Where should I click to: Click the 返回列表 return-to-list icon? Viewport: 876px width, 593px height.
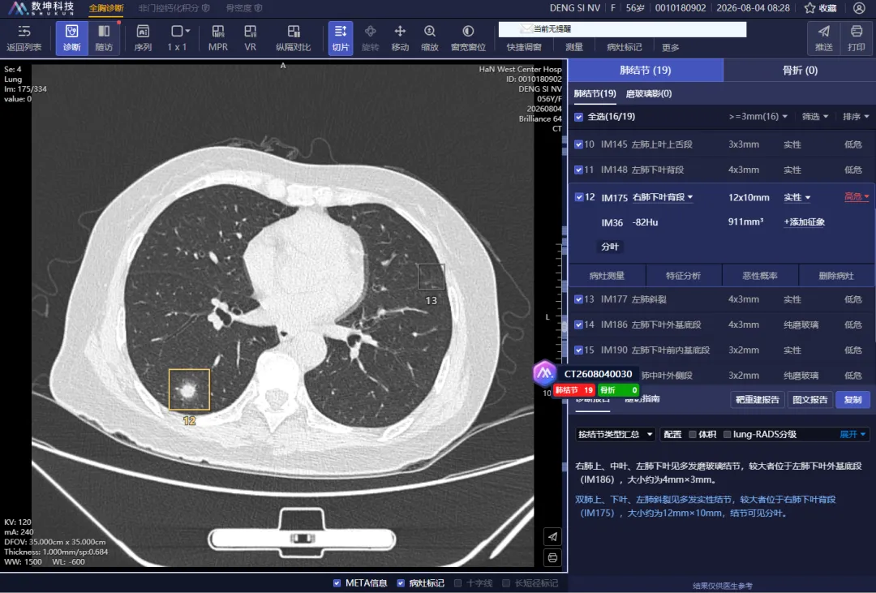click(24, 38)
